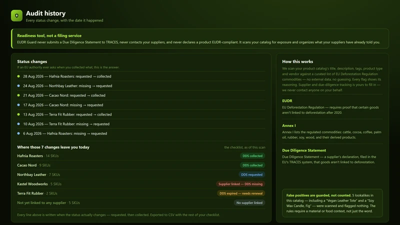400x225 pixels.
Task: Click the 'Readiness tool, not a filing service' heading
Action: (x=49, y=35)
